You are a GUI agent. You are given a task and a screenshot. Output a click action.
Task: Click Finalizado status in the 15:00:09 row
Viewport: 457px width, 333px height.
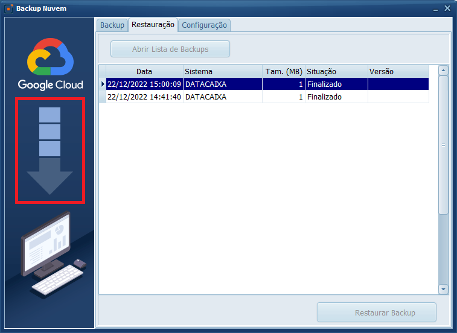324,84
